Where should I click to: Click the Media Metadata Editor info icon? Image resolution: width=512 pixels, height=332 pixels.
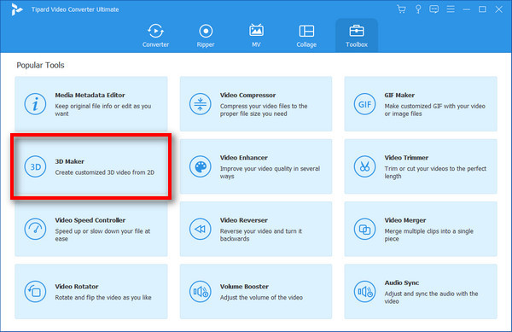(x=35, y=104)
